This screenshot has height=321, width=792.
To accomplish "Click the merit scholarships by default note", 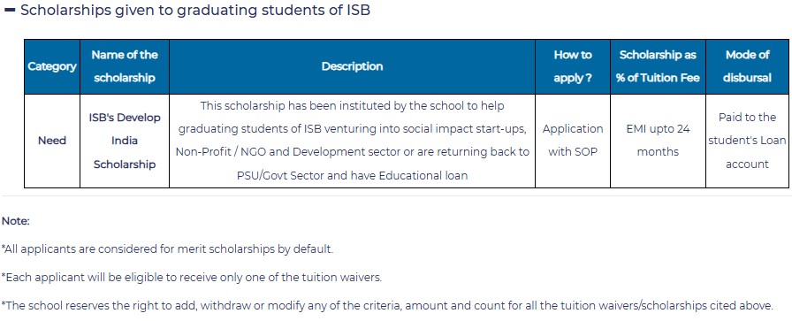I will (167, 249).
